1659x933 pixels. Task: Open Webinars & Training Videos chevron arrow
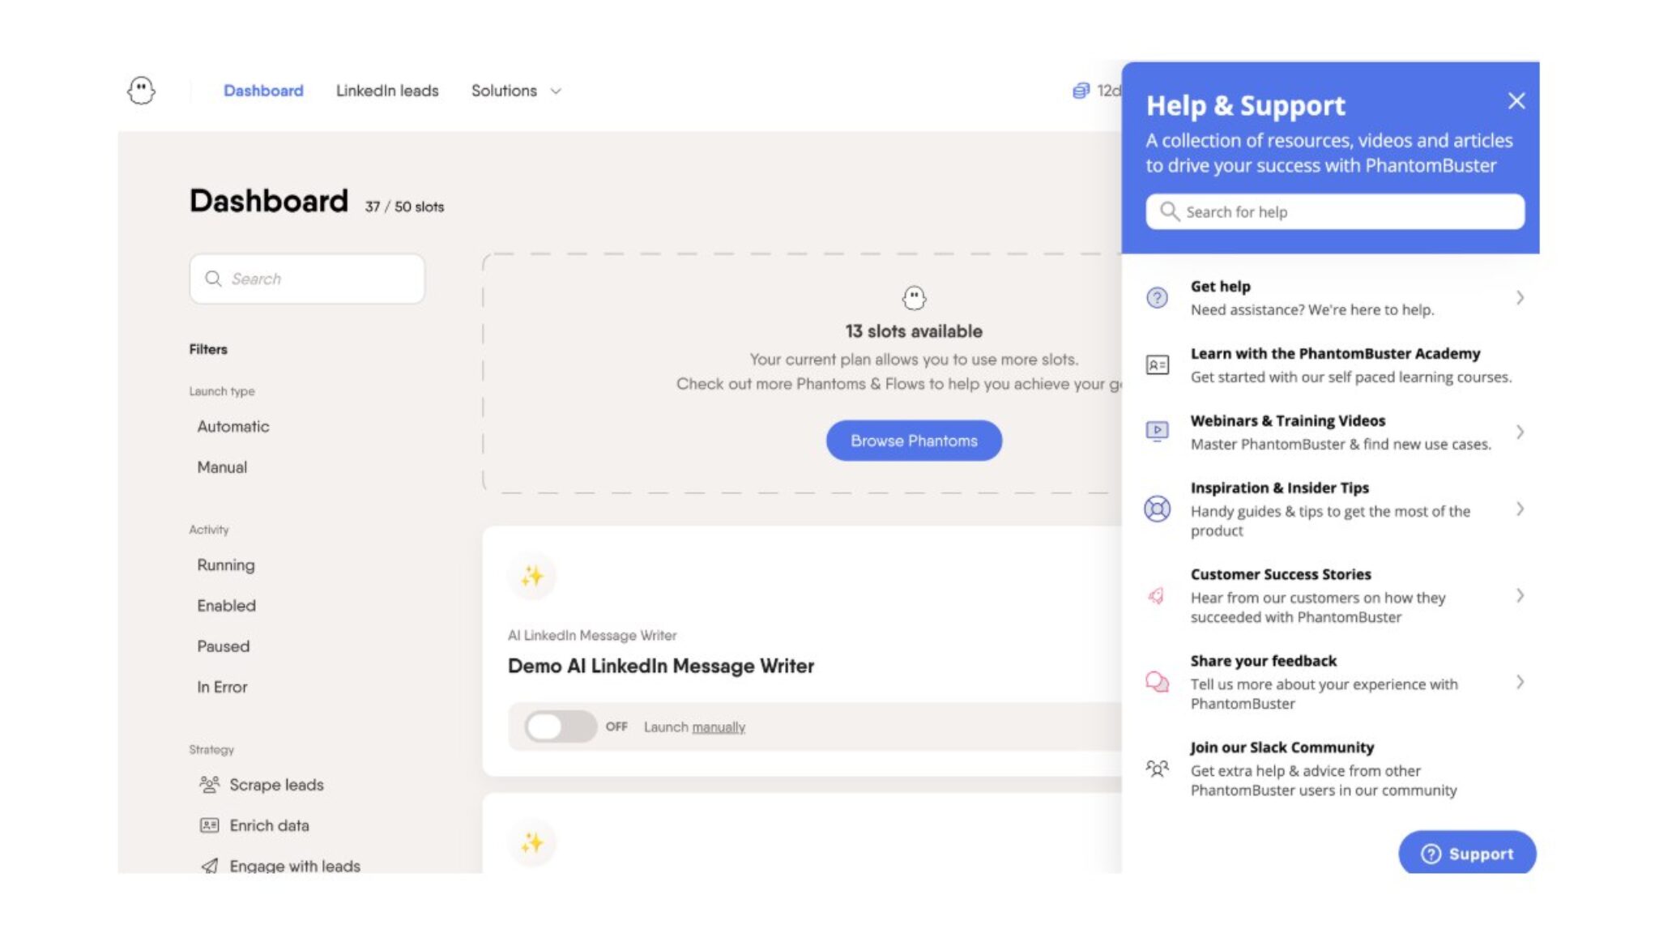1520,432
